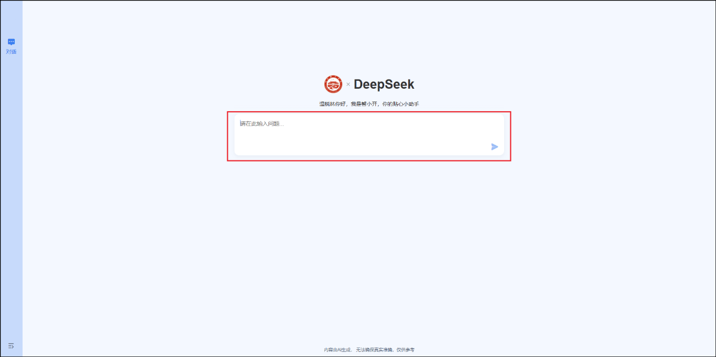Click 仅供参考 in the footer notice
Screen dimensions: 716x357
pyautogui.click(x=405, y=350)
